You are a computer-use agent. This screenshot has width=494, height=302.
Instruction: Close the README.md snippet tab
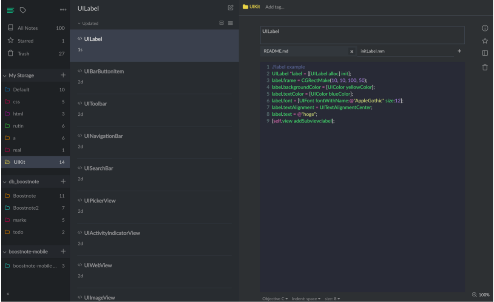pyautogui.click(x=352, y=51)
